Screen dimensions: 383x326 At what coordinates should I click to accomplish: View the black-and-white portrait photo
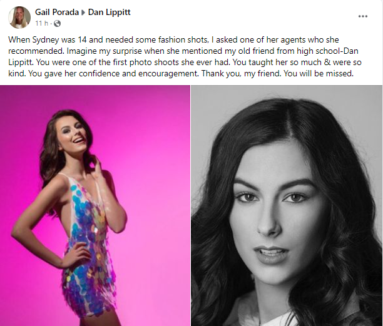coord(287,205)
